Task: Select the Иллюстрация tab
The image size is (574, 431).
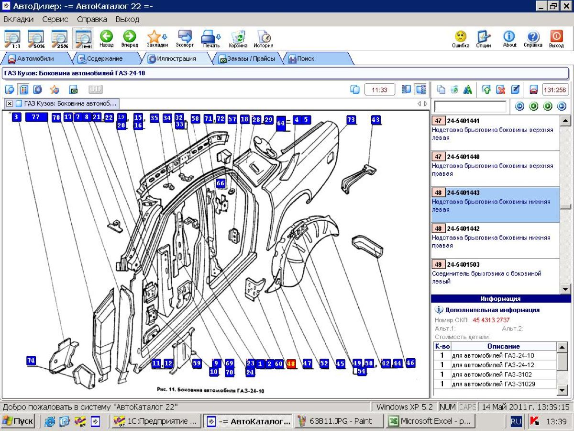Action: pos(176,59)
